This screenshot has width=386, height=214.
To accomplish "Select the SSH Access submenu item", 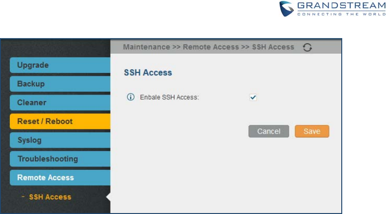I will pos(50,197).
